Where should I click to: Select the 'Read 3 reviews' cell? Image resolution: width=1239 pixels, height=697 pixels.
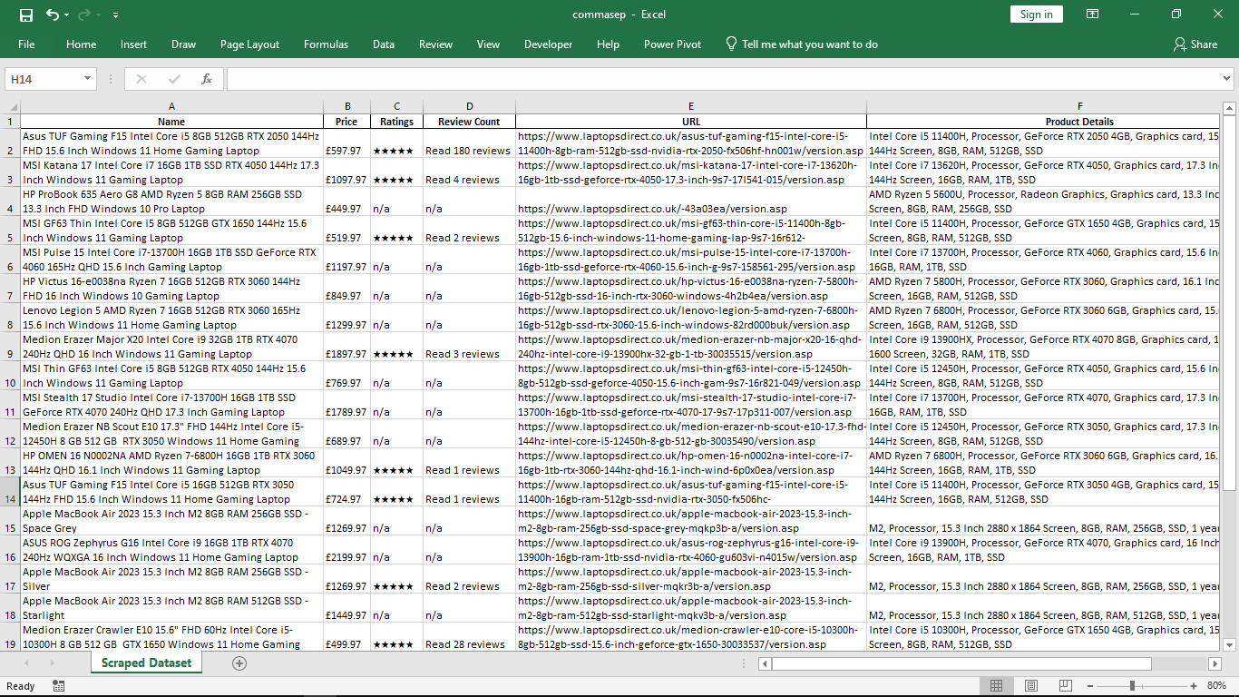point(469,347)
